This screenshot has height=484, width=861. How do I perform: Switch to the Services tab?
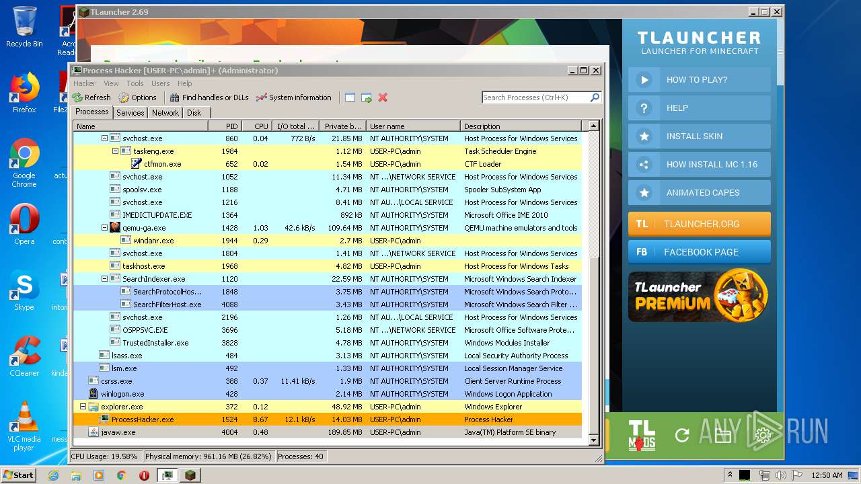click(130, 113)
